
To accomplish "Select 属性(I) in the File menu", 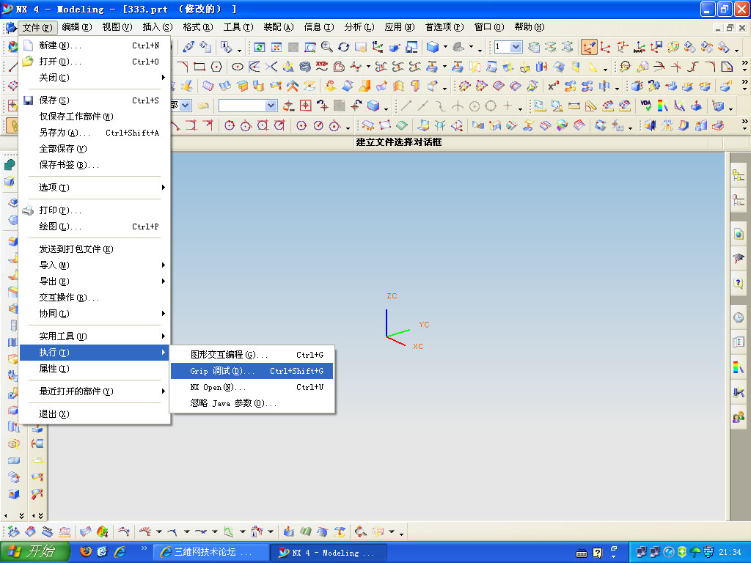I will point(95,369).
